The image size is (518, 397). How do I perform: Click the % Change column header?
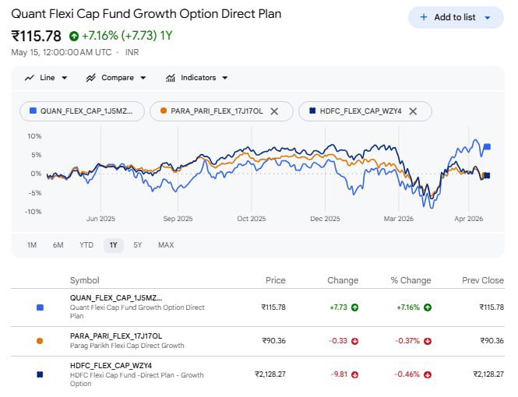411,280
